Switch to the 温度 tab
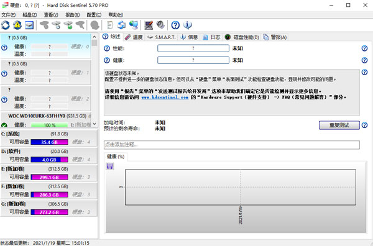 tap(134, 37)
